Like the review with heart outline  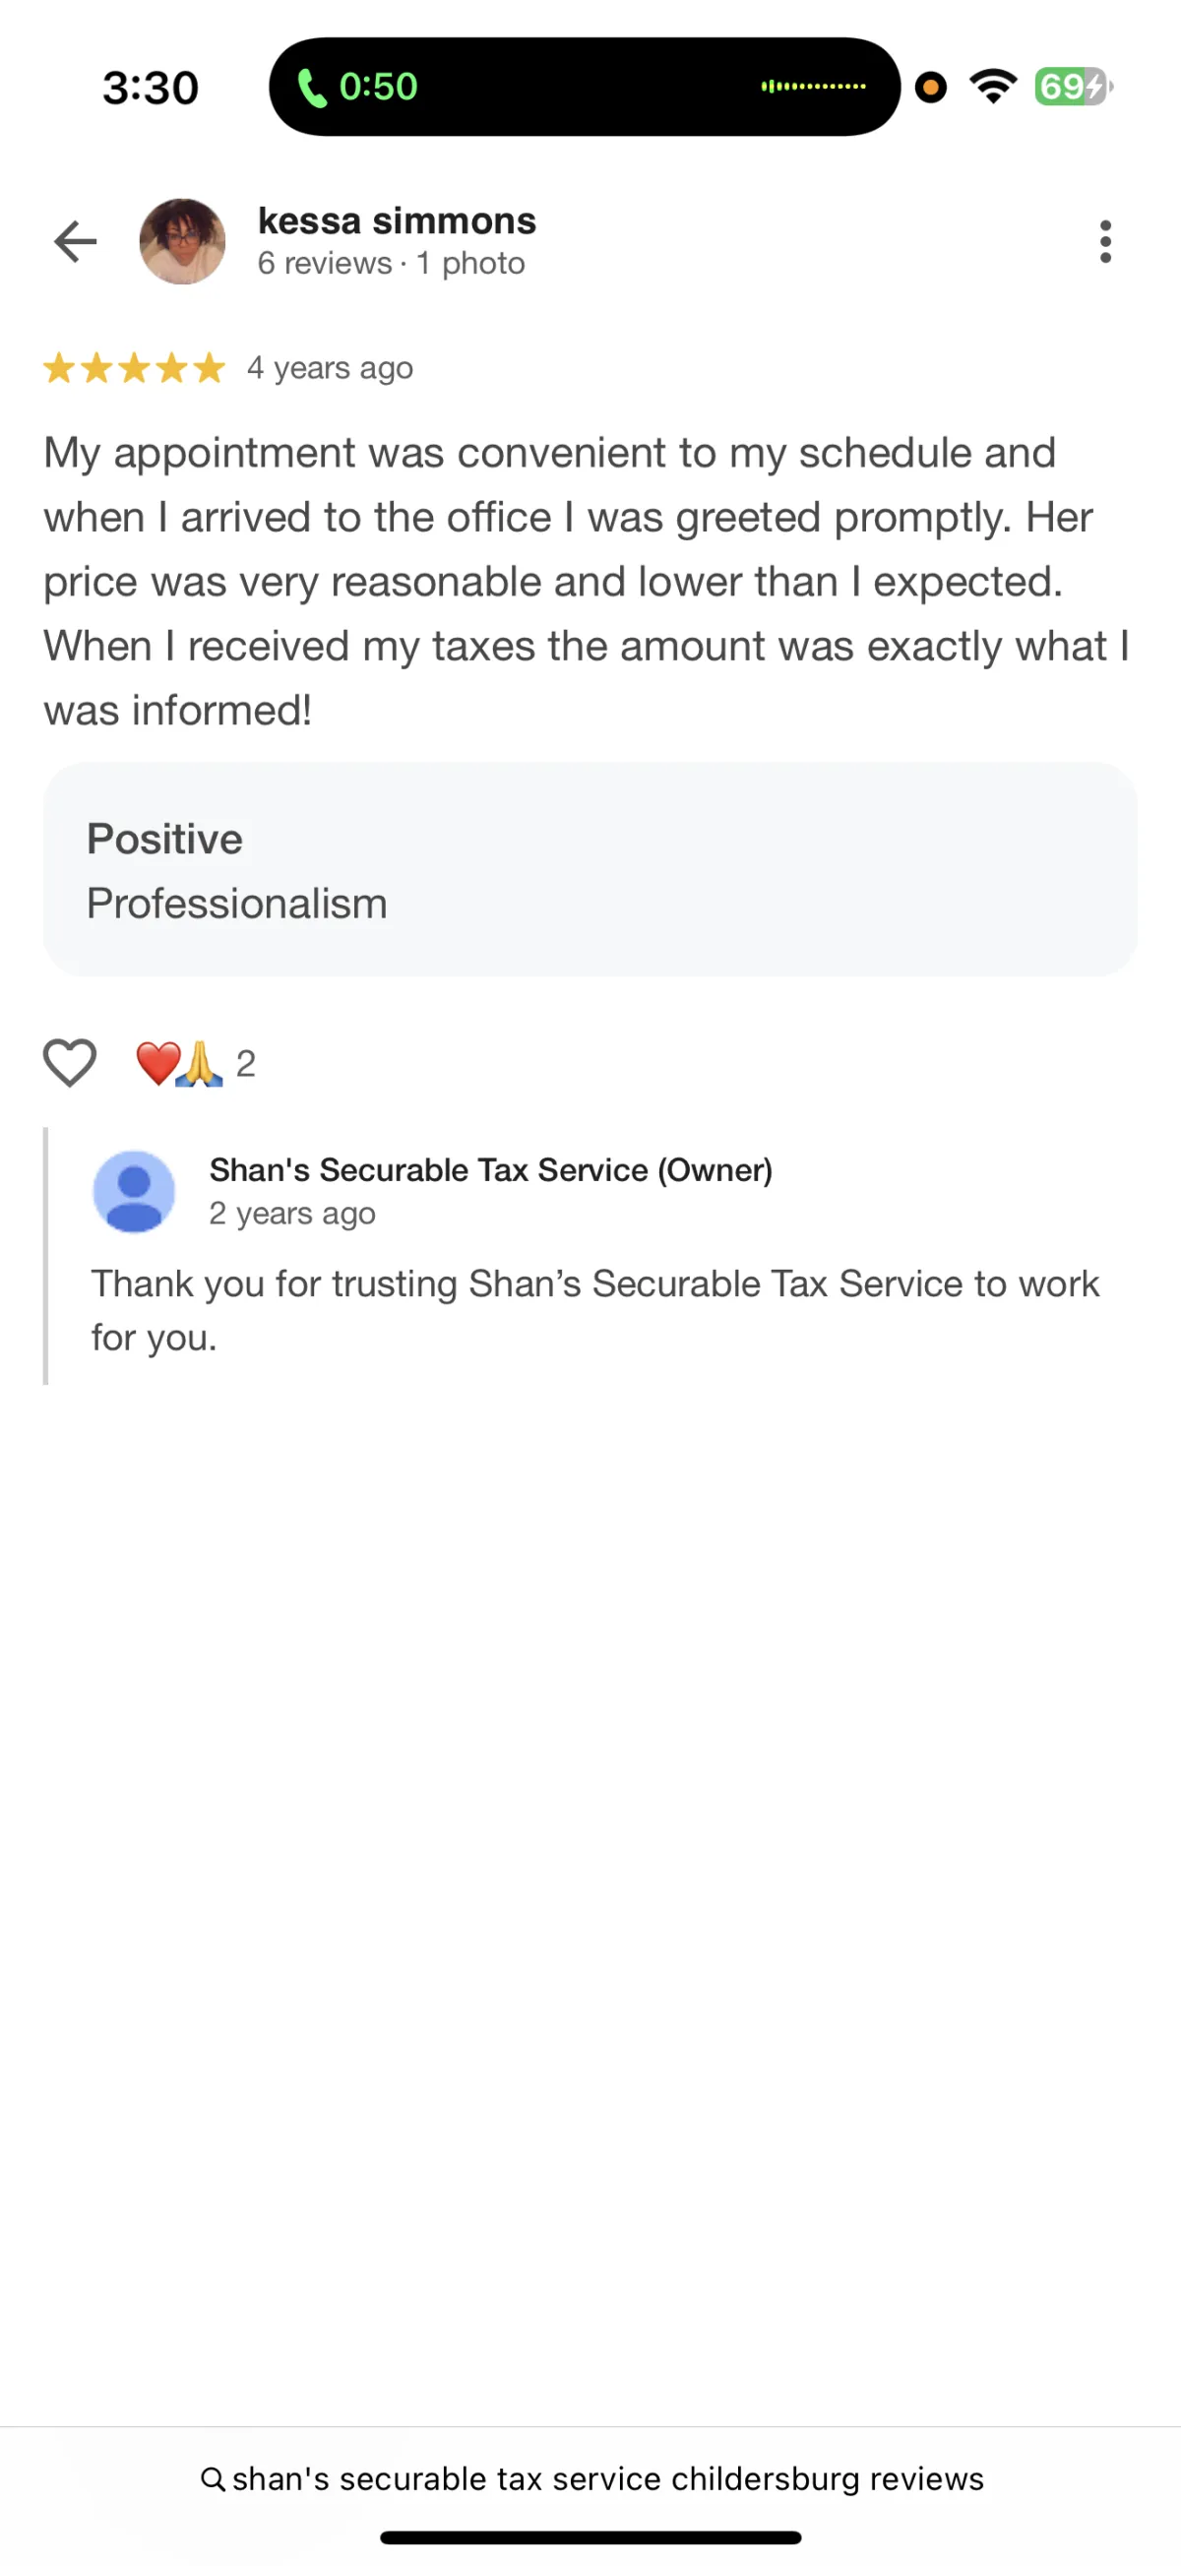coord(70,1063)
